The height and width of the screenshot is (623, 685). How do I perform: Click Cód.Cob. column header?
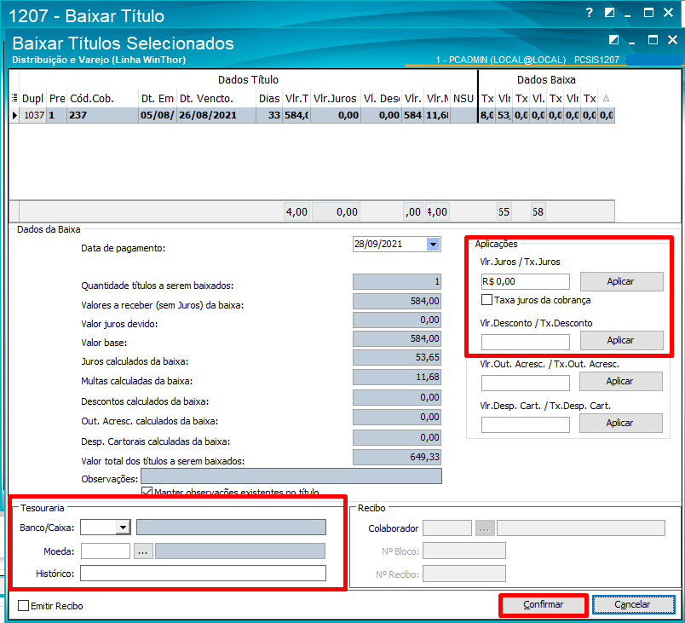pyautogui.click(x=102, y=99)
